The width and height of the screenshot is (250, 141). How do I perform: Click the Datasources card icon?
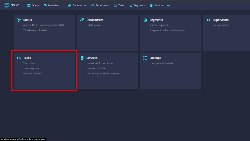(x=82, y=20)
